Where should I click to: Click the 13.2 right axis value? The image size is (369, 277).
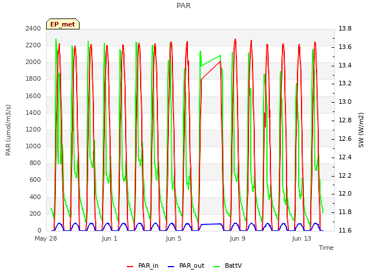click(345, 83)
